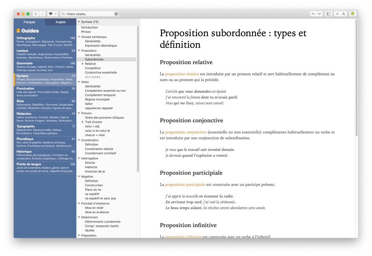Open the Rédaction guide

point(45,117)
